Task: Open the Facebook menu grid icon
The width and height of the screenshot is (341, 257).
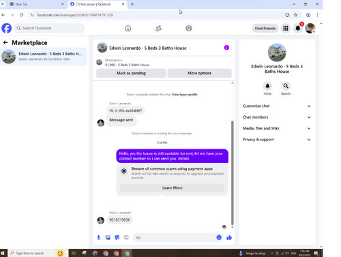Action: (x=286, y=28)
